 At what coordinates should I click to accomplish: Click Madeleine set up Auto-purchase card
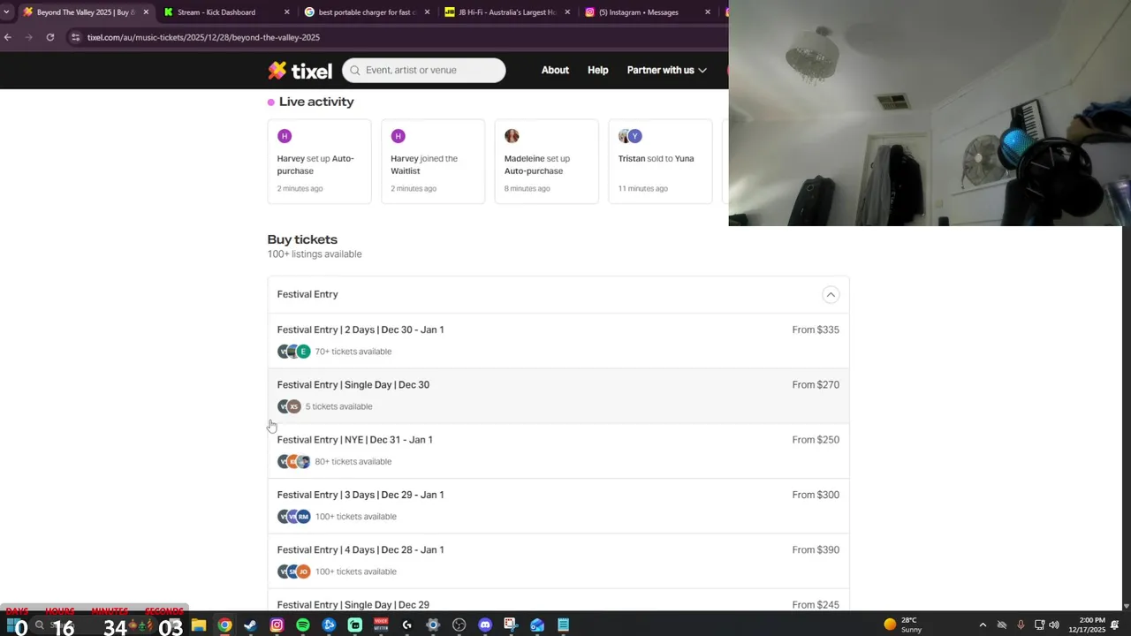pyautogui.click(x=546, y=162)
